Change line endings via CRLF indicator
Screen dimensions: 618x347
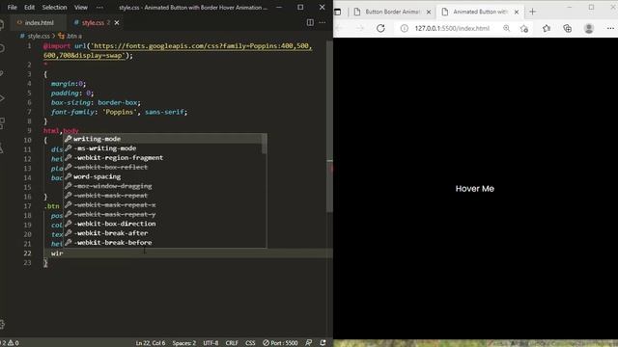pyautogui.click(x=232, y=343)
